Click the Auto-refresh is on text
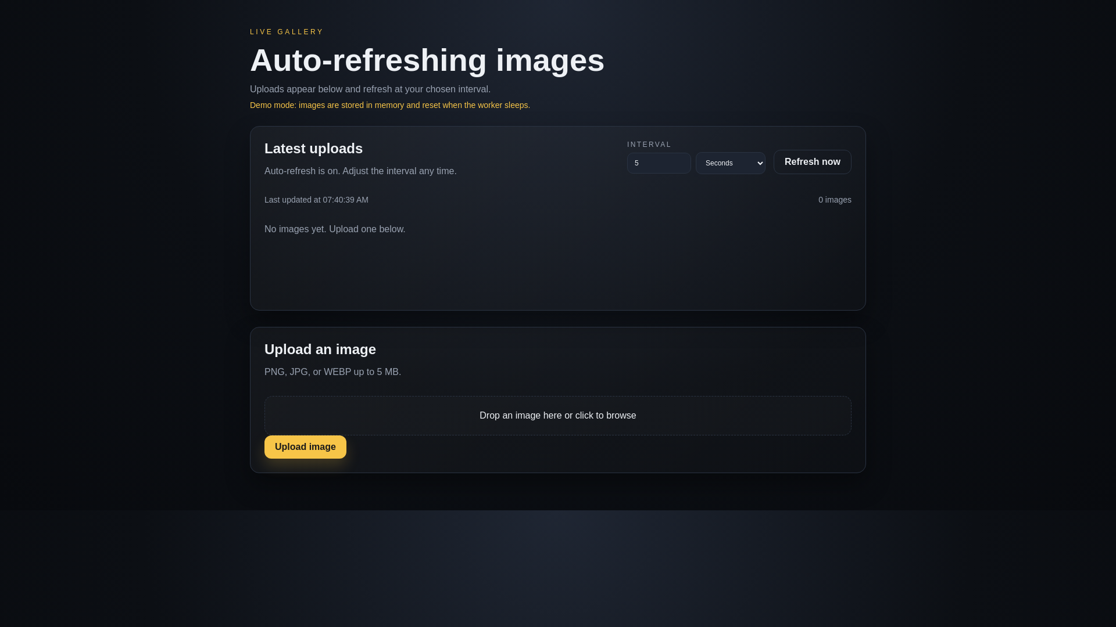 (360, 171)
